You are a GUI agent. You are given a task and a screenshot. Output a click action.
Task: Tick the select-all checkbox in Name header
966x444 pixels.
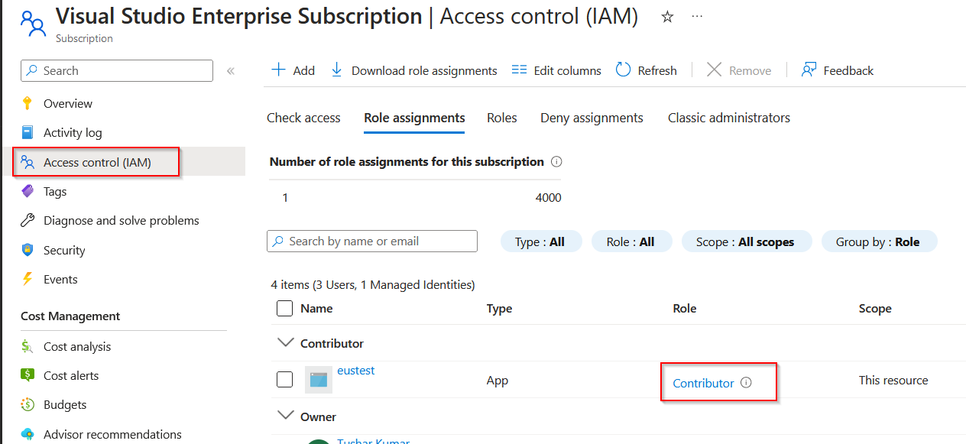tap(284, 309)
